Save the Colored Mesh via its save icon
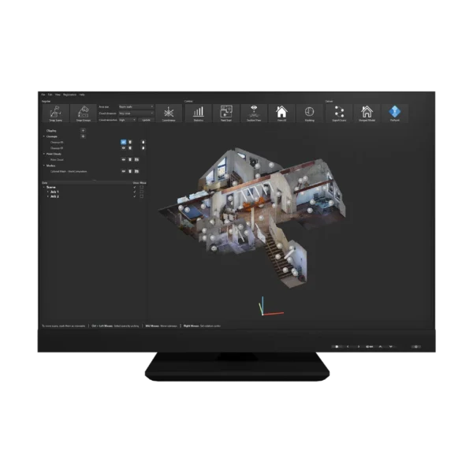473x473 pixels. coord(136,171)
